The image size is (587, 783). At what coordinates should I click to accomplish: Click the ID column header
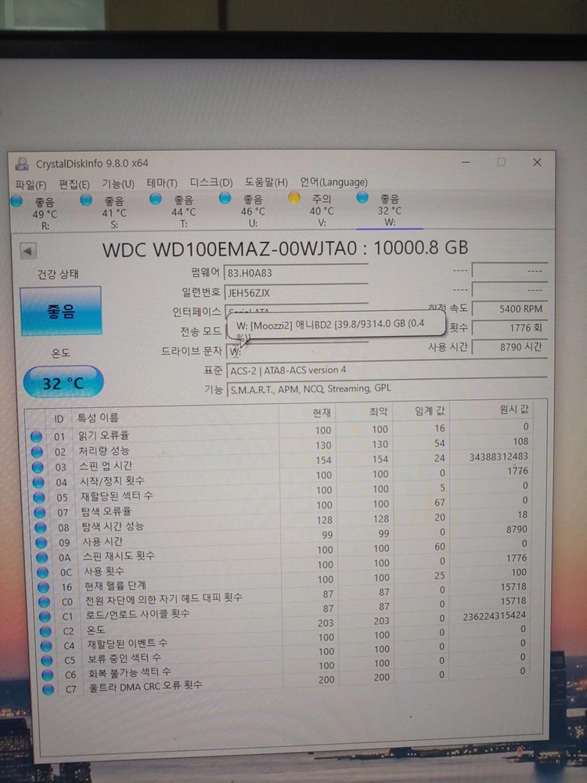point(59,418)
